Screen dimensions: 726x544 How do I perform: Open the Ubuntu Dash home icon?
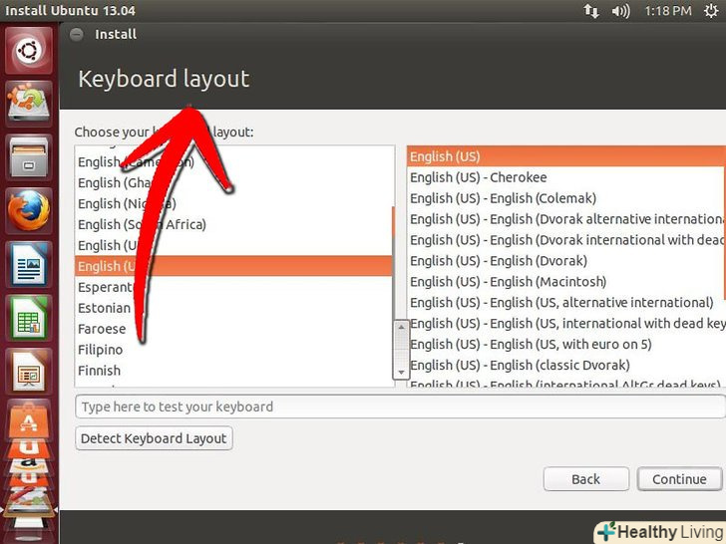[x=29, y=50]
